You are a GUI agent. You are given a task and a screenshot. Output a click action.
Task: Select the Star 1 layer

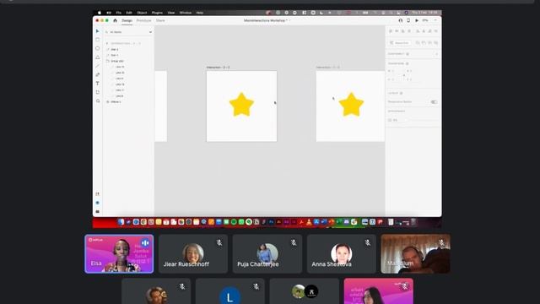[115, 55]
